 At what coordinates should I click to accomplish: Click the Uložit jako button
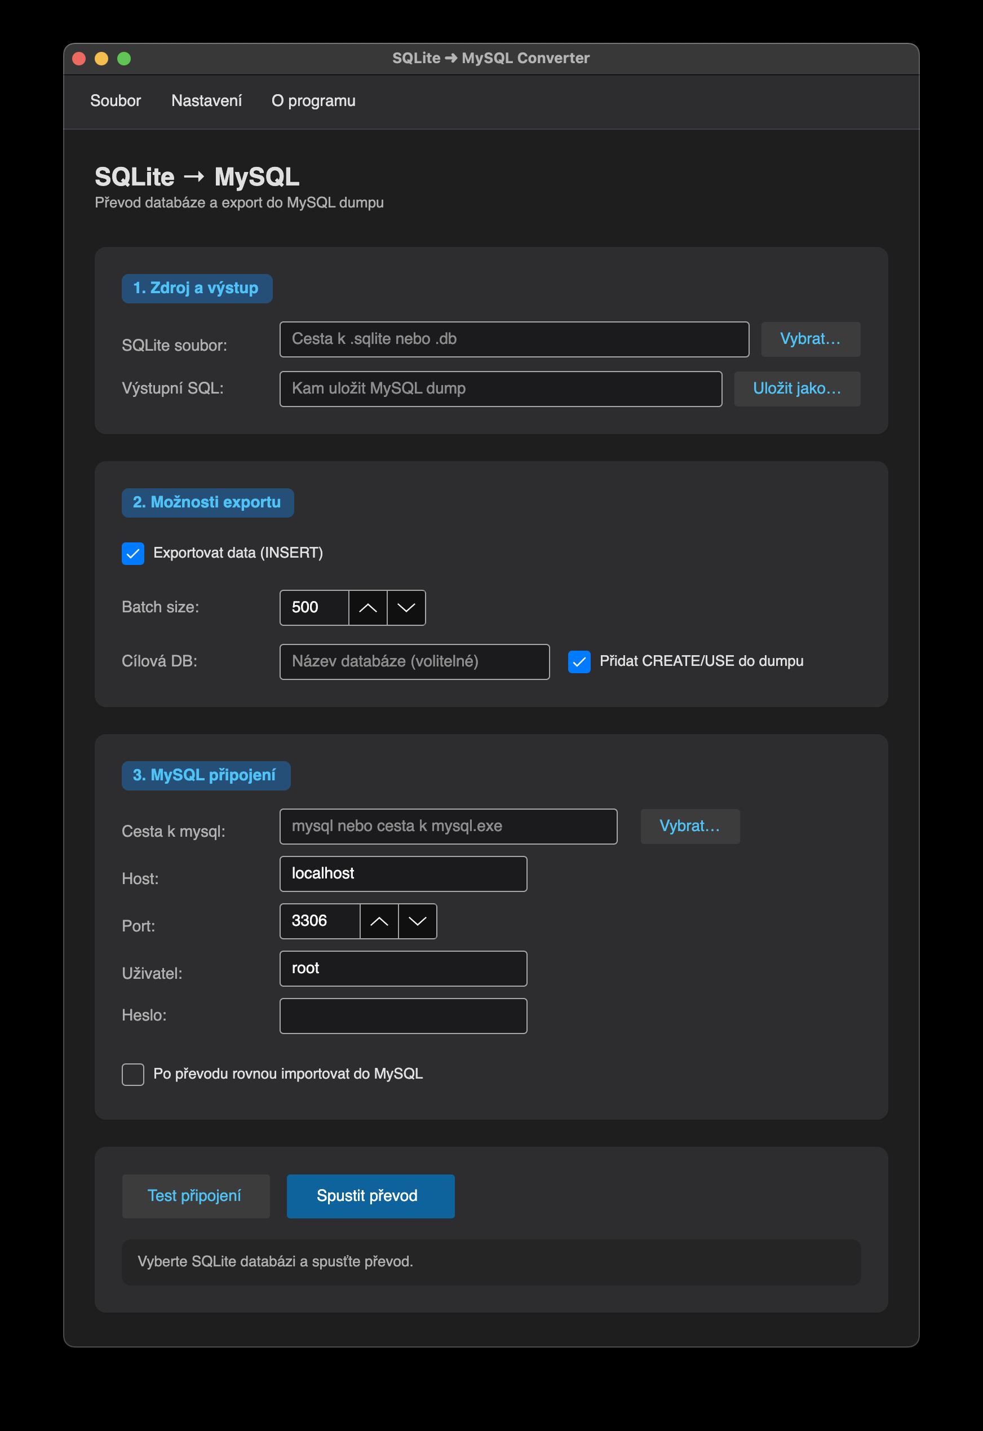coord(797,388)
